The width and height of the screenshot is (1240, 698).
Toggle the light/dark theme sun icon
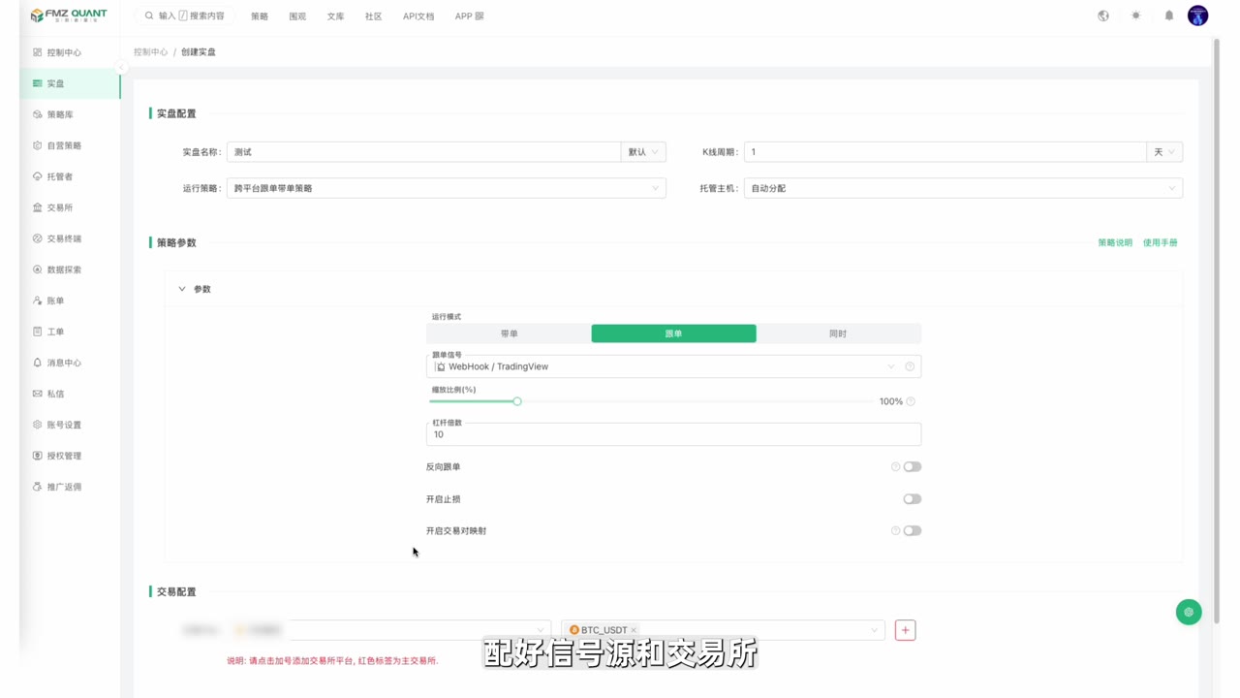coord(1136,16)
